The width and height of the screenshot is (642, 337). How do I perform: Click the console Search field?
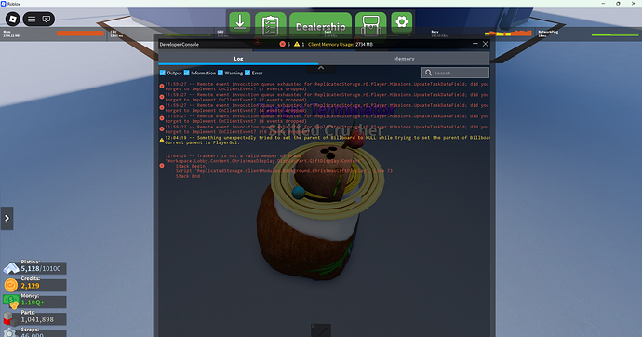[455, 73]
